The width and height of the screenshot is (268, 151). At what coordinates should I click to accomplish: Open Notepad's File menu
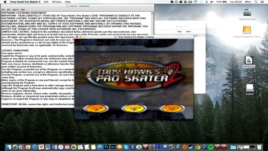3,10
